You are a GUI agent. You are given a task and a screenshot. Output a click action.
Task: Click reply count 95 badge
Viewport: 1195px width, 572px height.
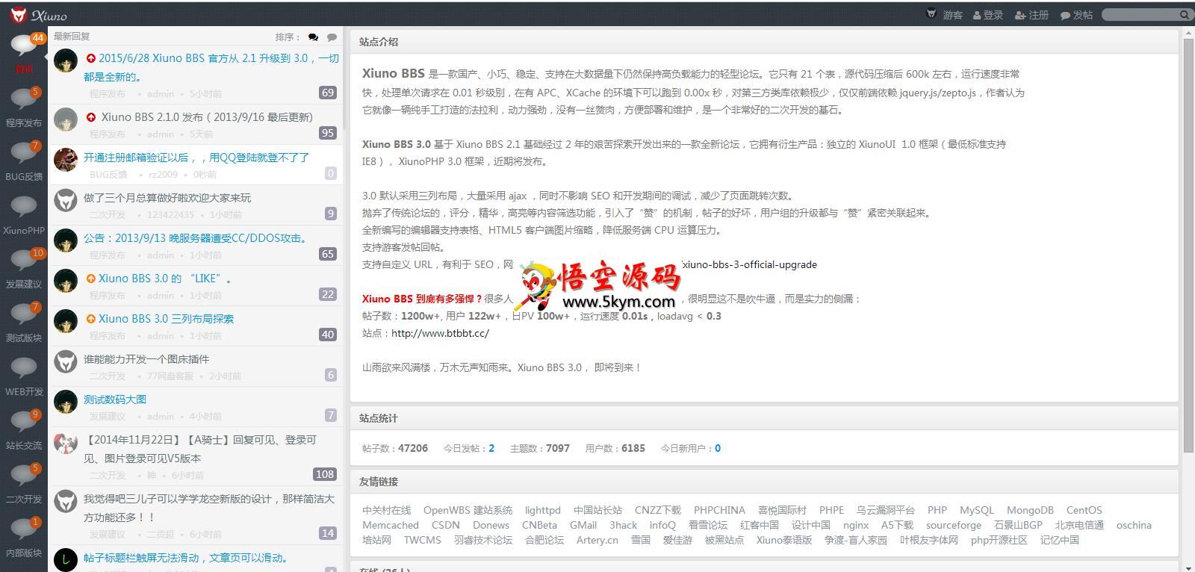point(328,133)
